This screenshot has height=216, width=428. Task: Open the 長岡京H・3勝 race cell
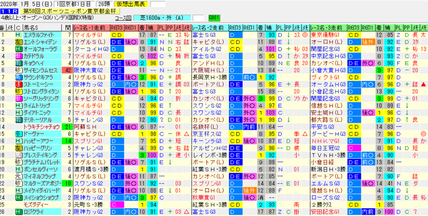click(x=210, y=77)
